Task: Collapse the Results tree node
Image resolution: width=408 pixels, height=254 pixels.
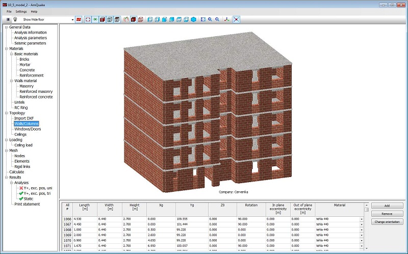Action: click(x=6, y=177)
